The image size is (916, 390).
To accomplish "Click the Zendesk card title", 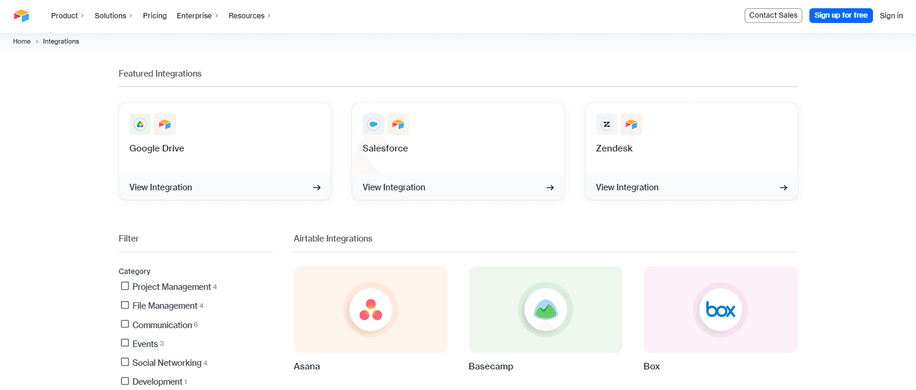I will tap(614, 148).
